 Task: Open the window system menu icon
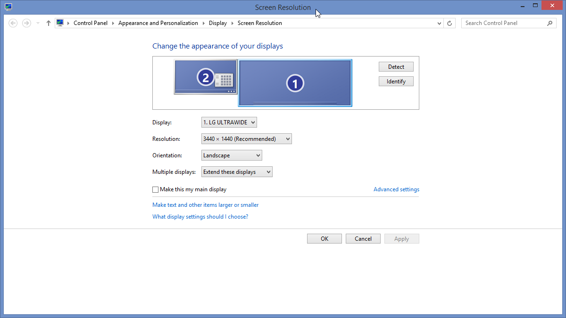pos(8,7)
